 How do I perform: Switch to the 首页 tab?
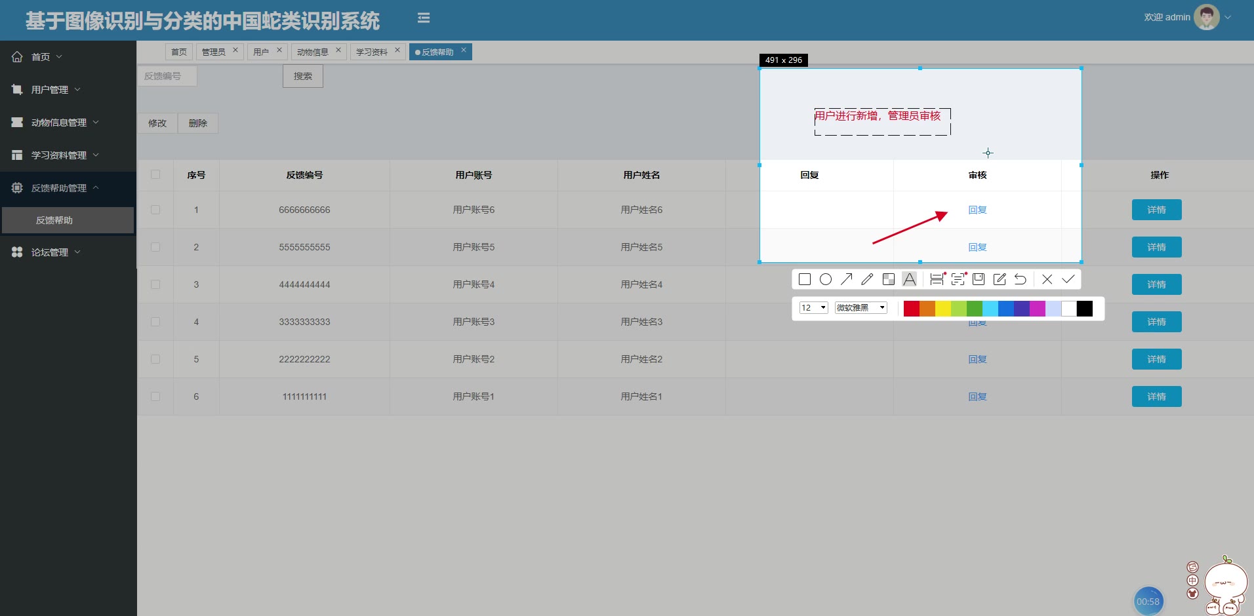[x=179, y=52]
